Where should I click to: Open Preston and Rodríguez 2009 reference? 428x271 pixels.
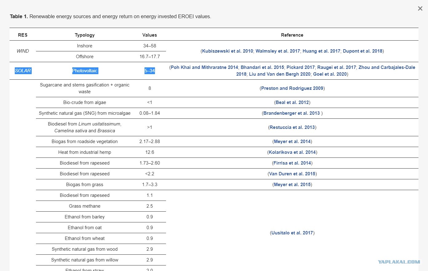(x=292, y=88)
